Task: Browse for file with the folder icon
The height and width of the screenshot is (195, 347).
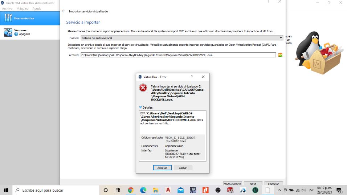Action: [280, 55]
